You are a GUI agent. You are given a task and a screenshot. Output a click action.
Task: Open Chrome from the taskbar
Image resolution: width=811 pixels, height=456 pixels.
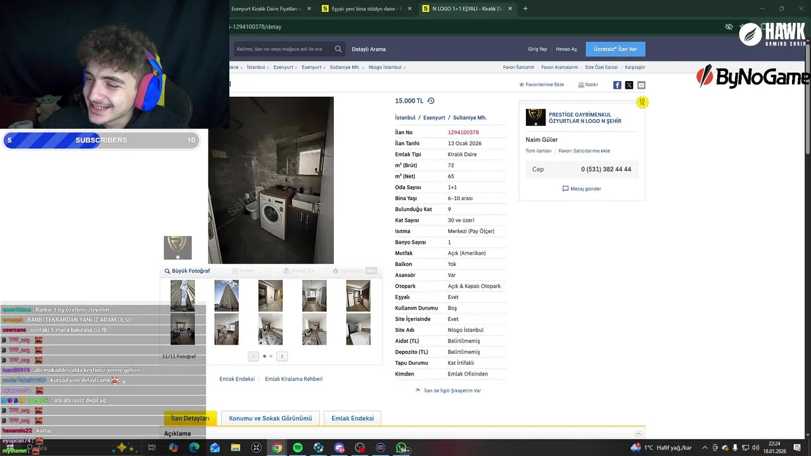(x=277, y=448)
